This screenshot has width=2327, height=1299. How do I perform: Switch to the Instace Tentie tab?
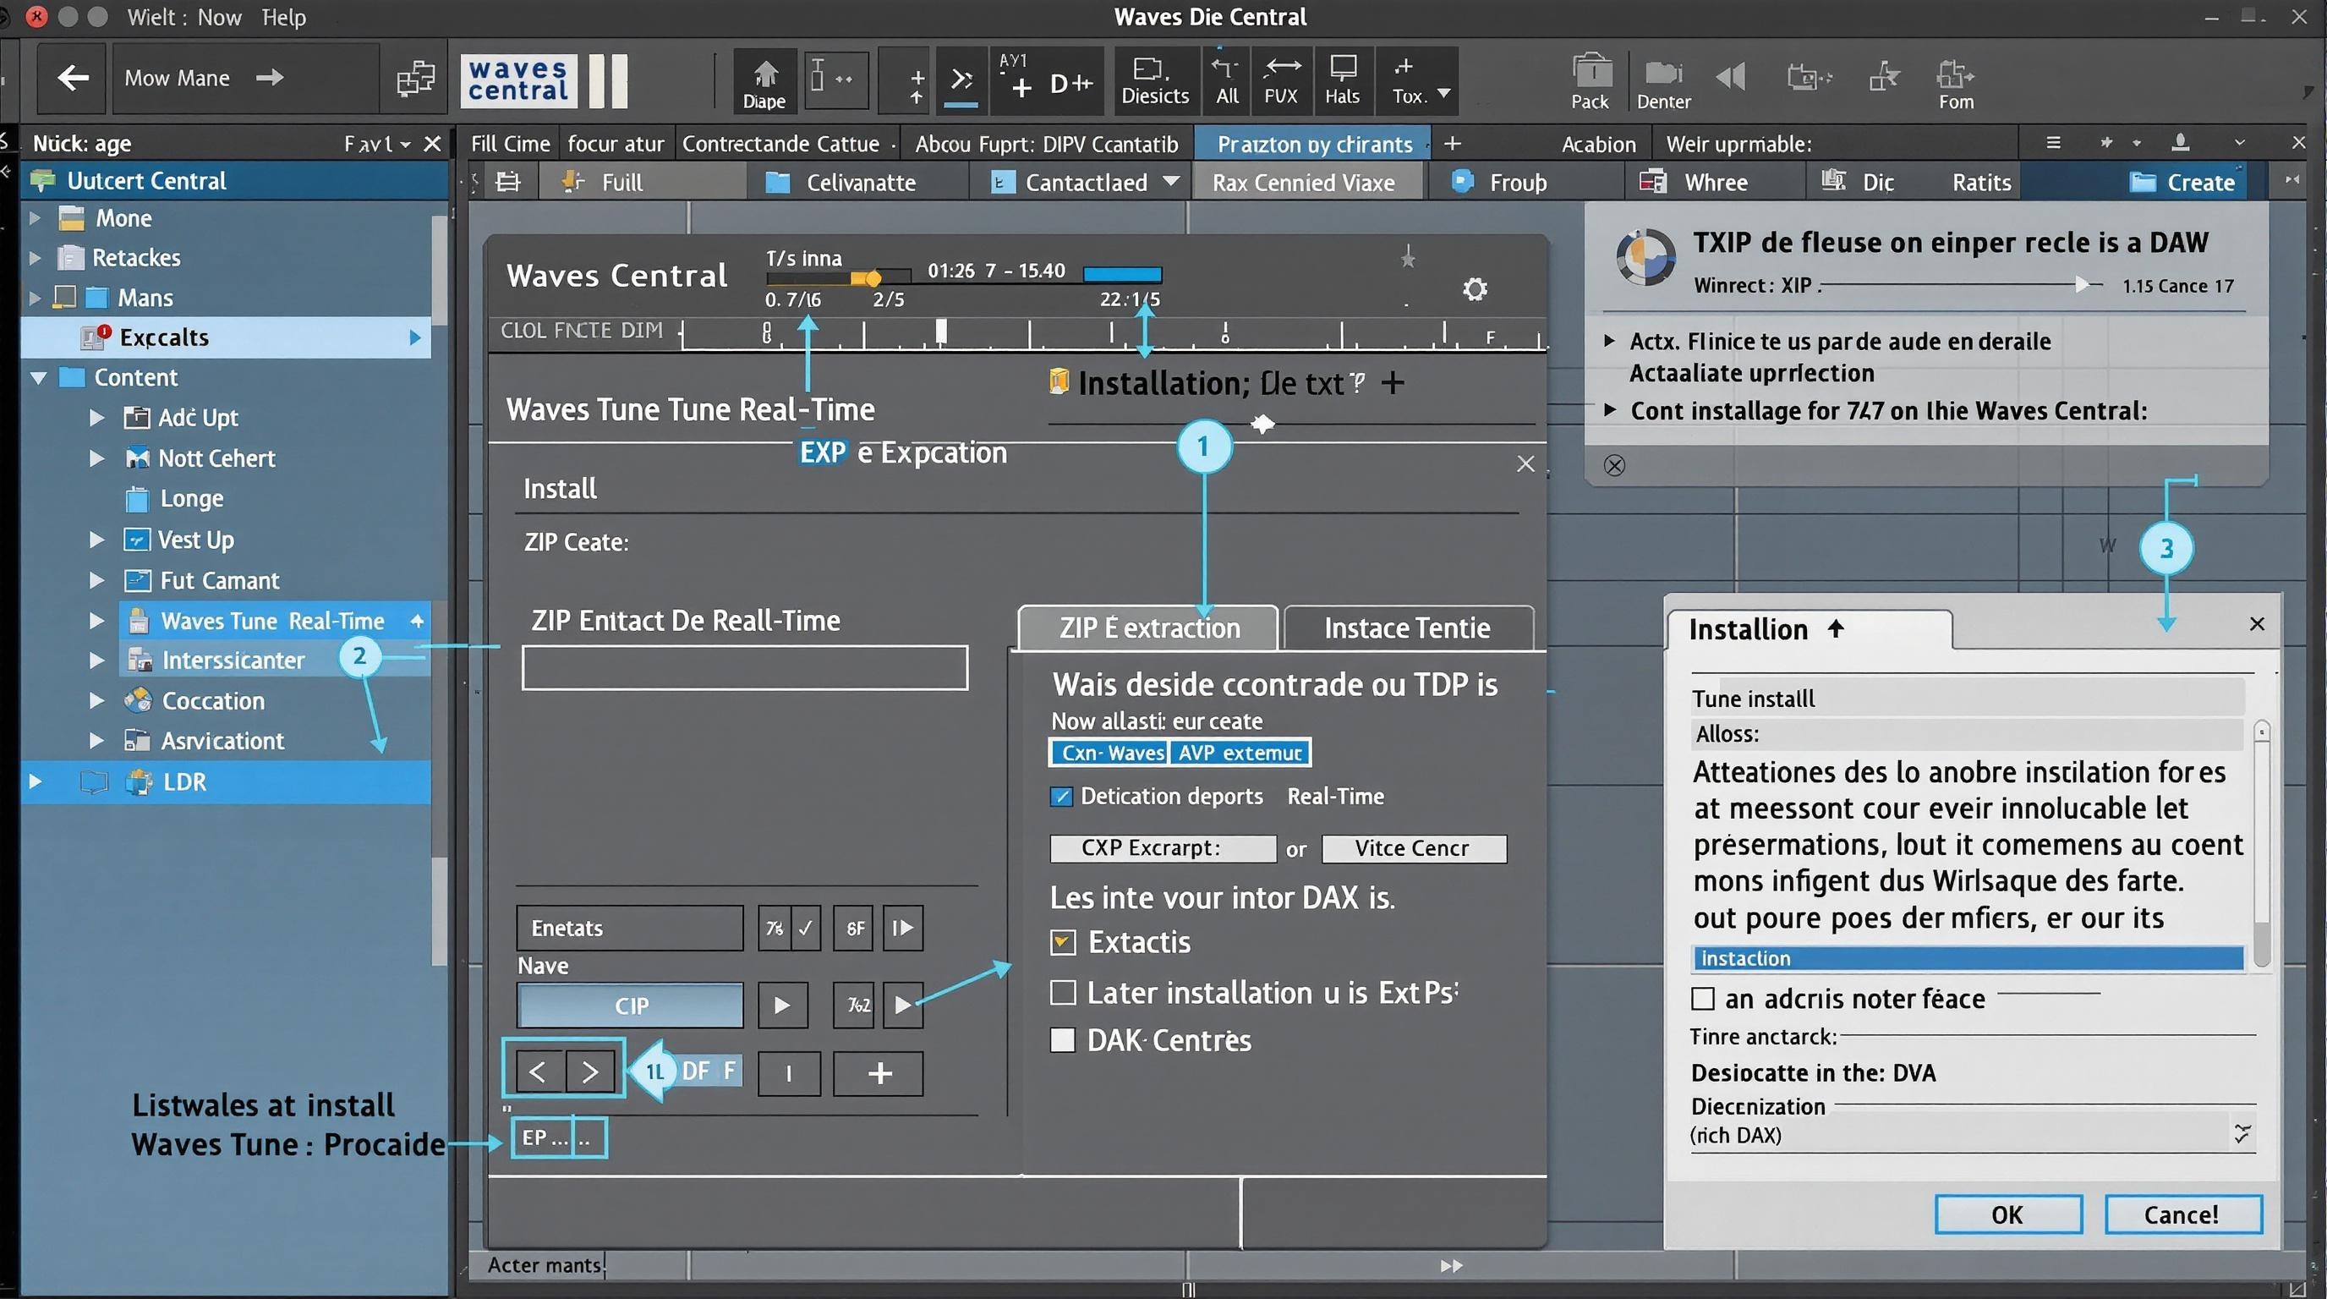click(x=1407, y=628)
